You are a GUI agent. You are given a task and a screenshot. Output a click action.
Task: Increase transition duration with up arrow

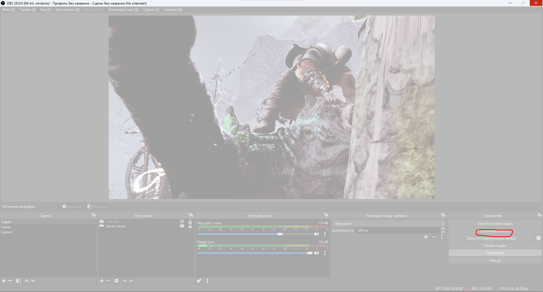pyautogui.click(x=443, y=229)
